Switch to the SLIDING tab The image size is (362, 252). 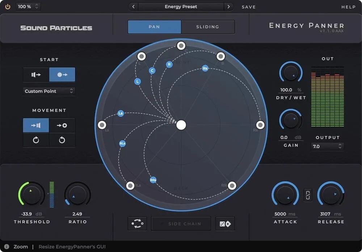coord(208,27)
